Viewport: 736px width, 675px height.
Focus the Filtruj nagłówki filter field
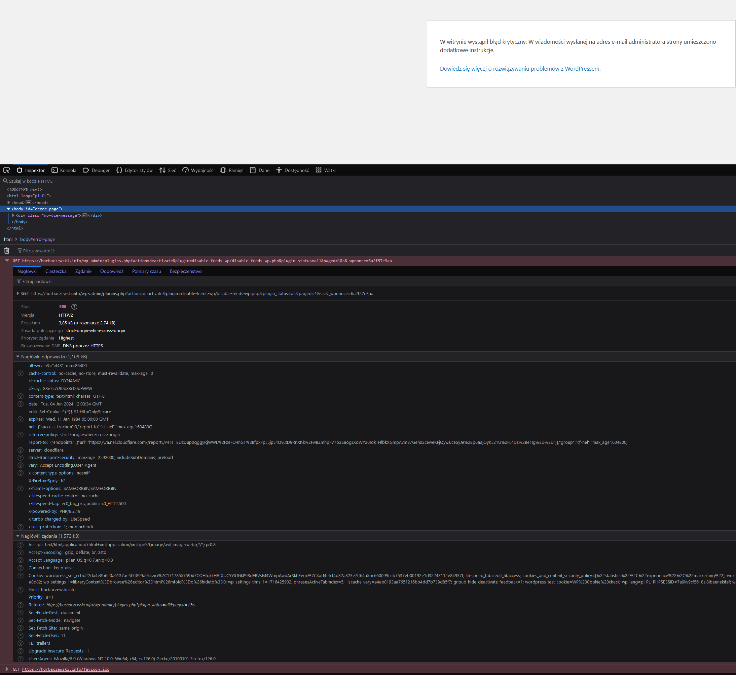pyautogui.click(x=37, y=282)
